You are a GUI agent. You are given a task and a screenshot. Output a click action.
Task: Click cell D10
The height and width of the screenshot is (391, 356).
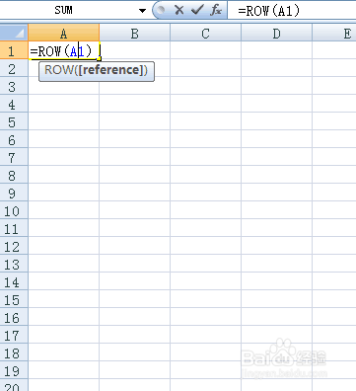pos(276,210)
